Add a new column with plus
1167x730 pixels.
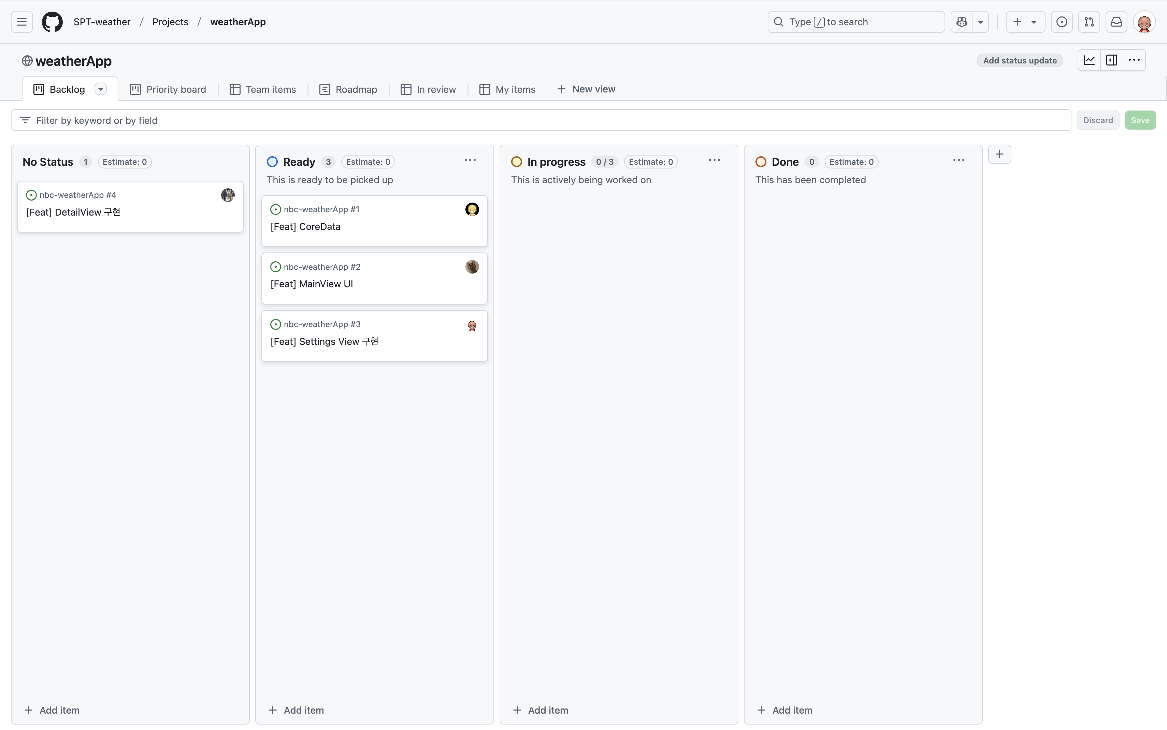tap(999, 155)
